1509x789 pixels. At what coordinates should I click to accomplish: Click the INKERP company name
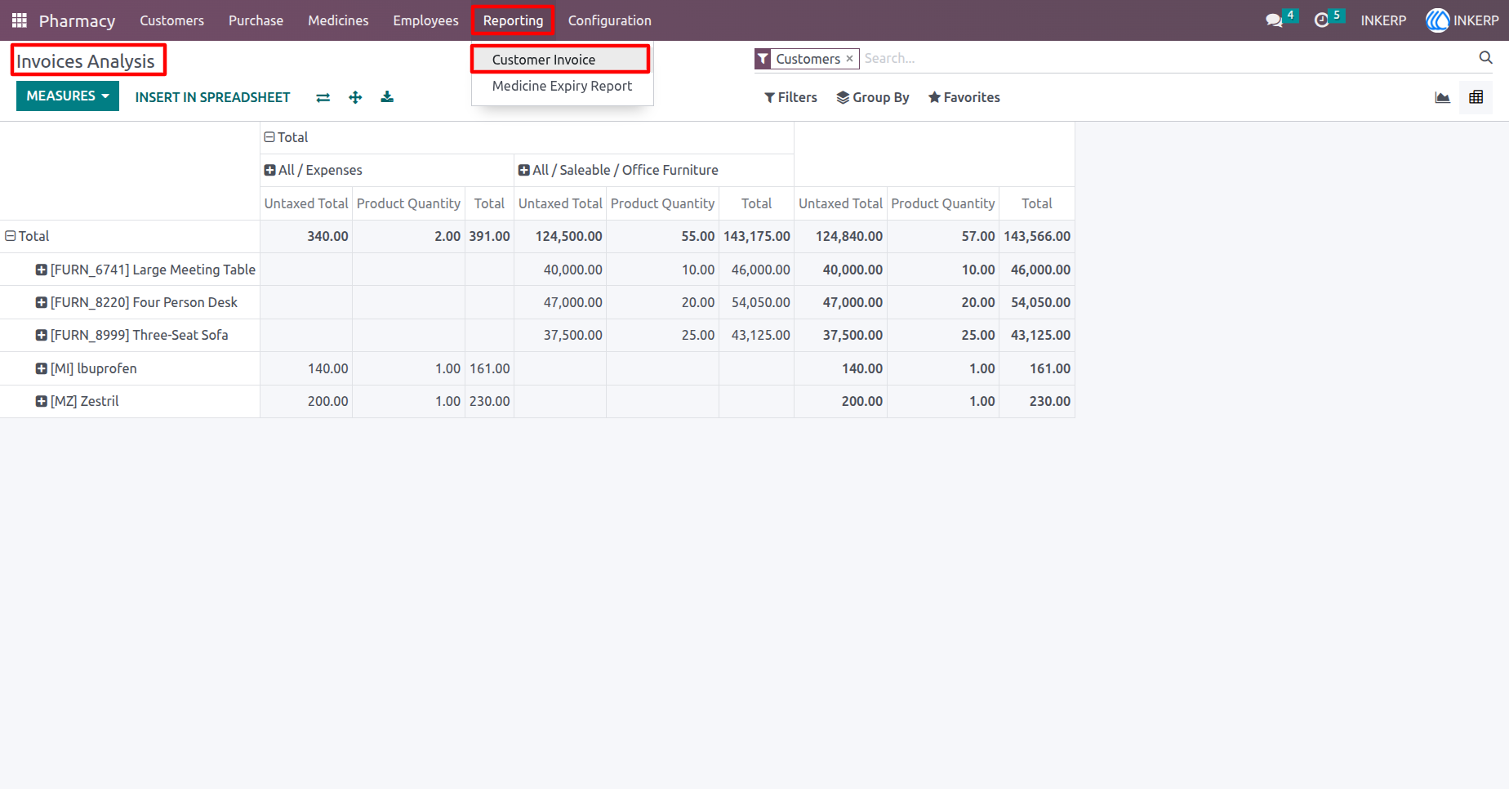pos(1383,20)
